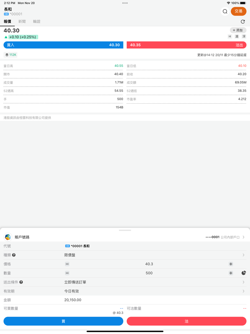Refresh the stock quote
Screen dimensions: 250x334
243,22
